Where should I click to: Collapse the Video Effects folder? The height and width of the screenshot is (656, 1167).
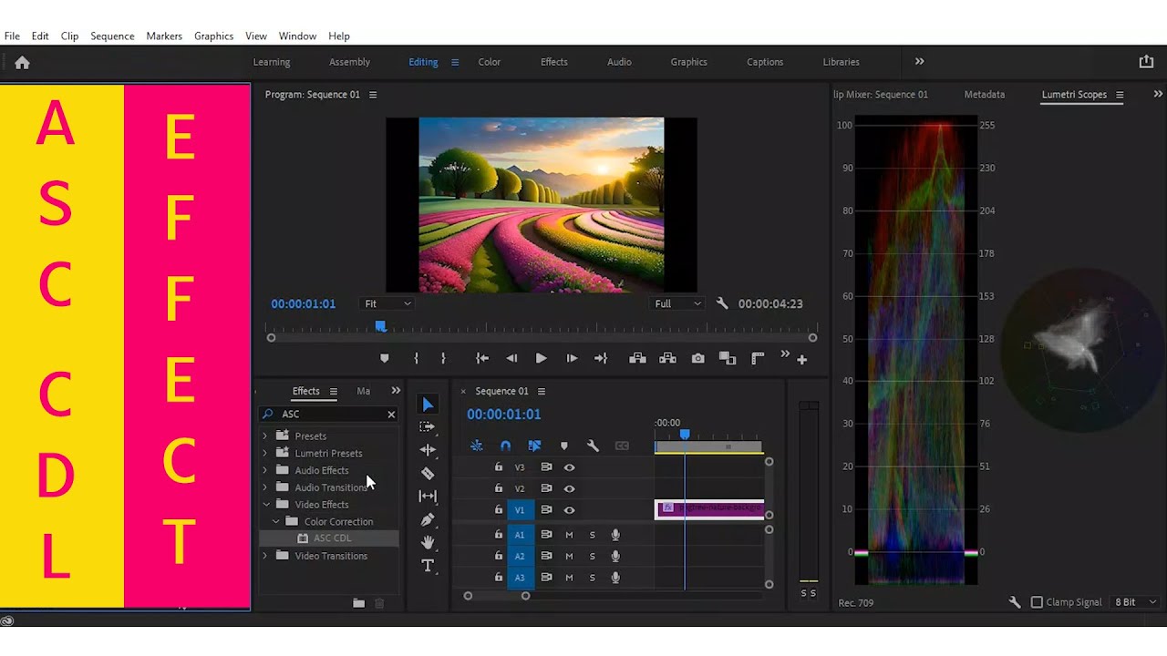[266, 504]
